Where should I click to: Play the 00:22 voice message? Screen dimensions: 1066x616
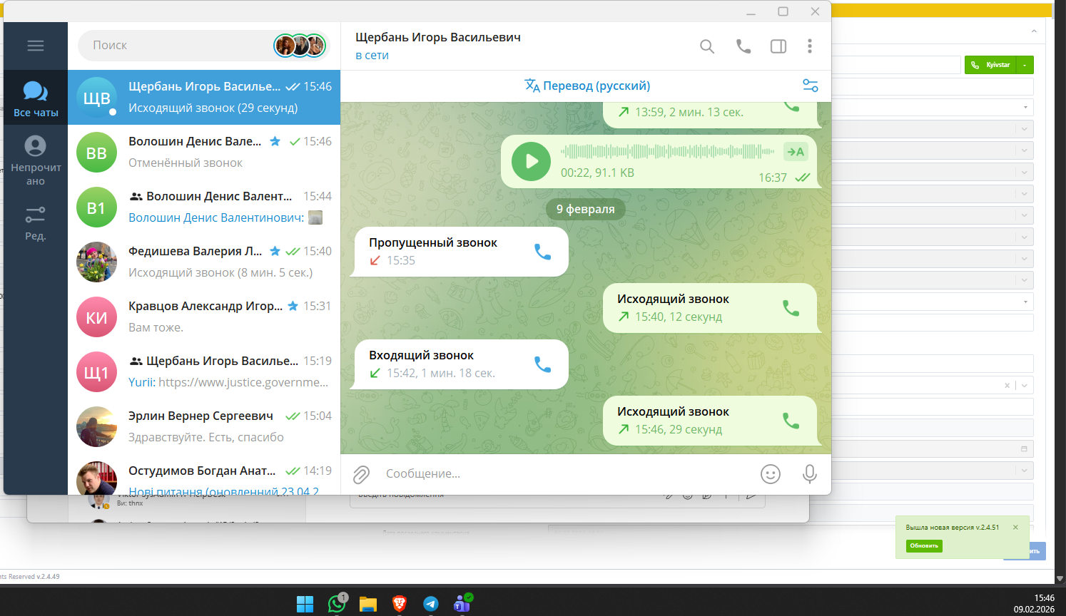pos(531,161)
